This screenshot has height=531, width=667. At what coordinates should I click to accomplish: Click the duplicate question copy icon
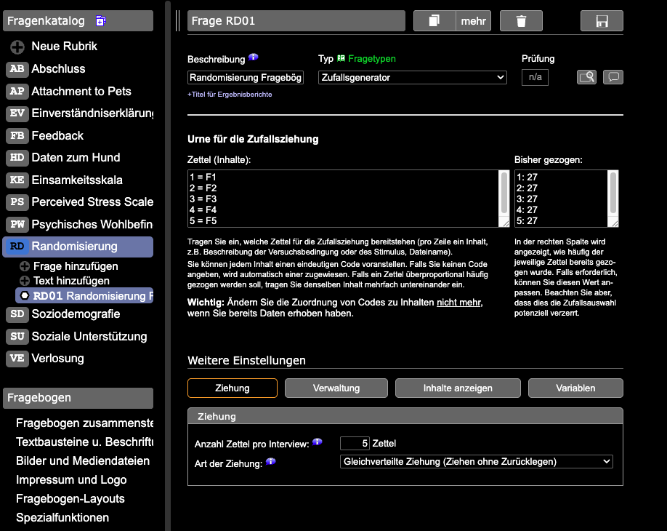[x=434, y=21]
